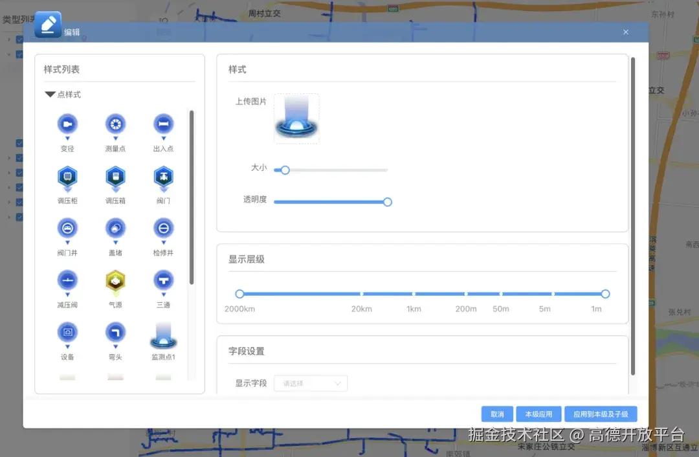699x457 pixels.
Task: Click the right panel scrollbar
Action: (632, 216)
